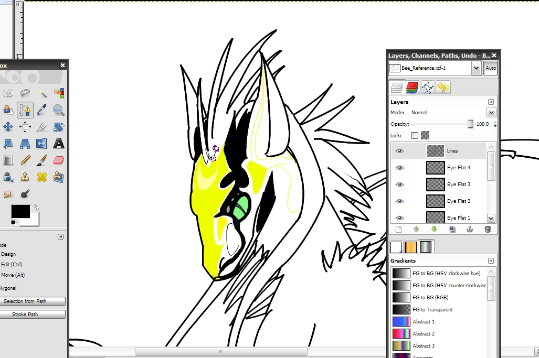
Task: Select the Flip tool
Action: [x=41, y=144]
